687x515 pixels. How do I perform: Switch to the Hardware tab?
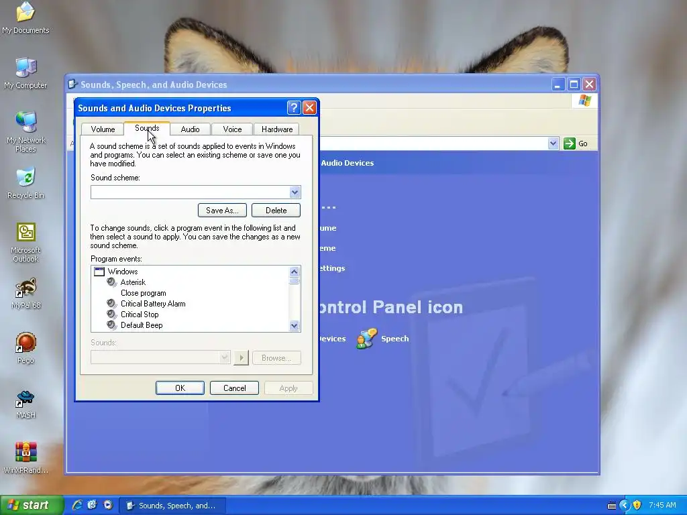click(277, 129)
